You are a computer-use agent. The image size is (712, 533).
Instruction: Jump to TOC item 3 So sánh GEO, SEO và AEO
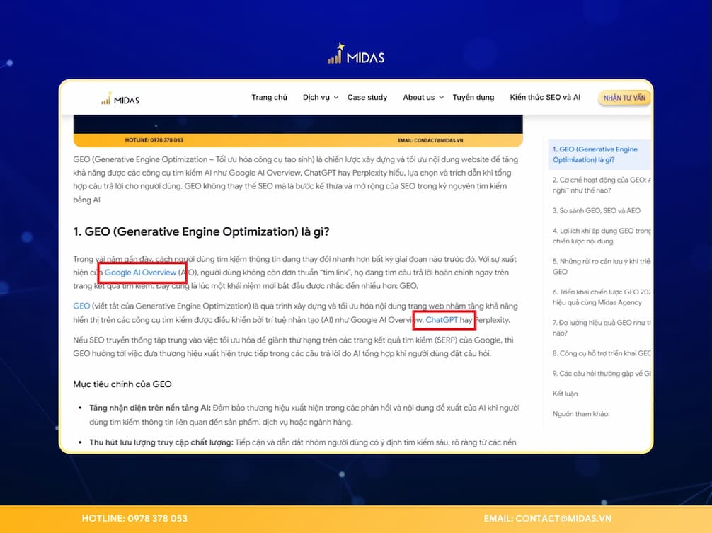(596, 211)
